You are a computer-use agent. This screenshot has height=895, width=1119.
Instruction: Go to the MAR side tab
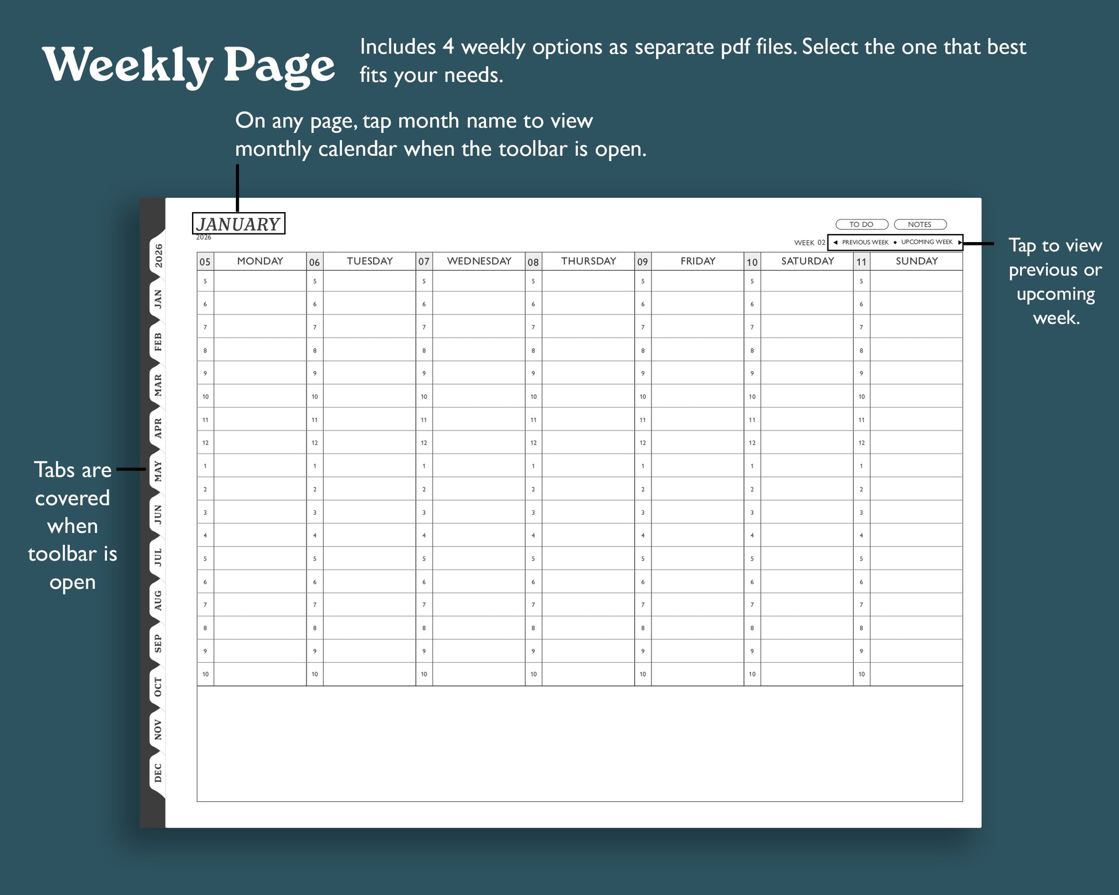click(158, 385)
